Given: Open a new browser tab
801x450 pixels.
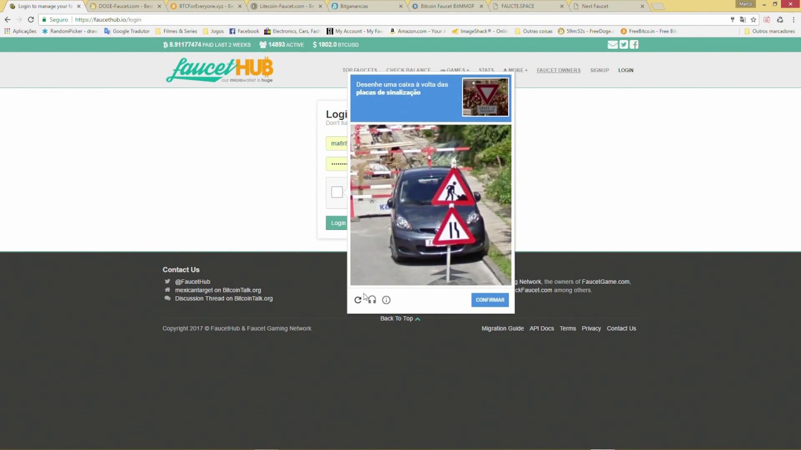Looking at the screenshot, I should (658, 6).
